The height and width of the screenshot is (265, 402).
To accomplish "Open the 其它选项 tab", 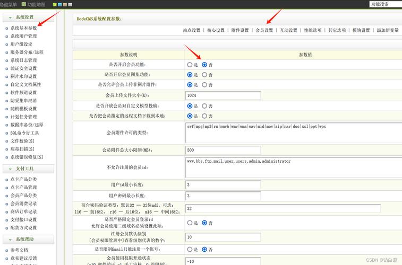I will click(x=337, y=30).
